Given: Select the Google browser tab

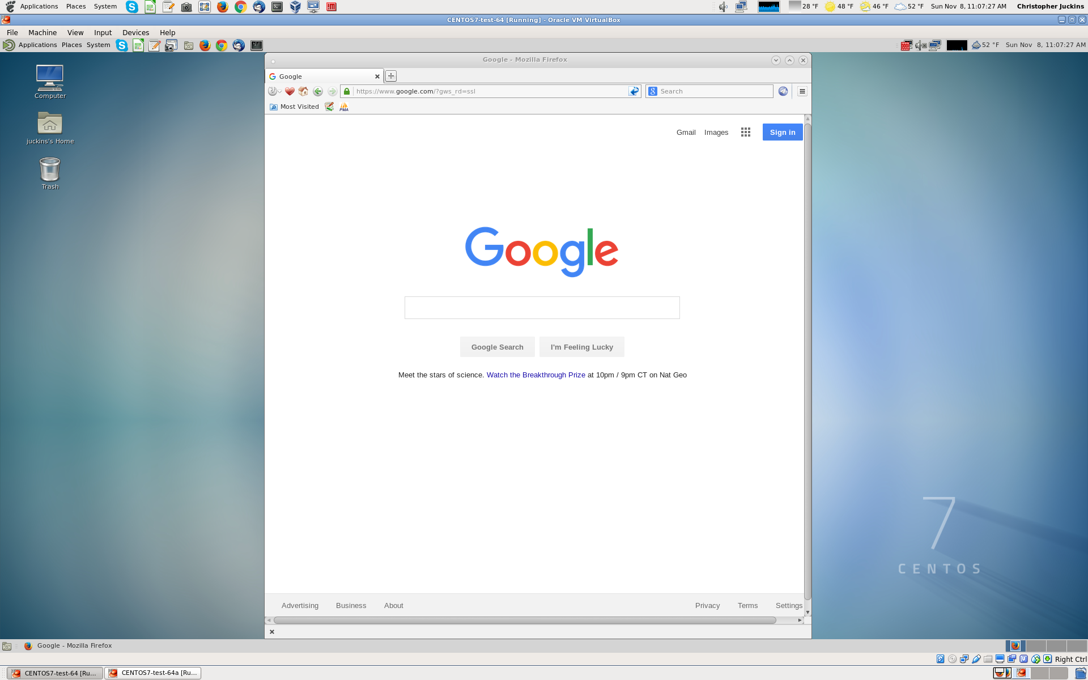Looking at the screenshot, I should (x=320, y=76).
